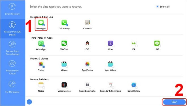Uncheck the Call History checkbox

coord(67,25)
